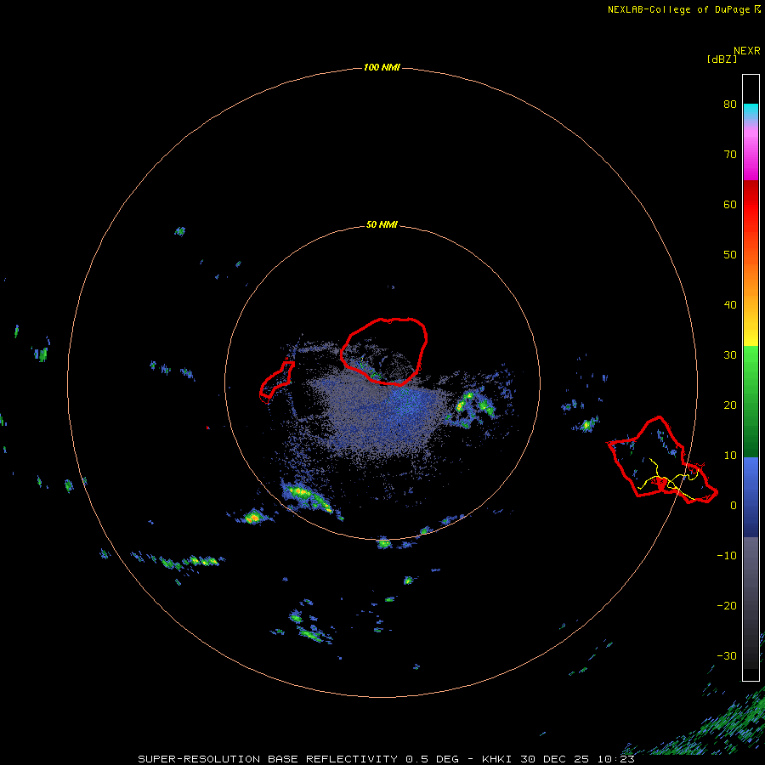Image resolution: width=765 pixels, height=765 pixels.
Task: Click the -20 dBZ scale value
Action: pyautogui.click(x=727, y=606)
